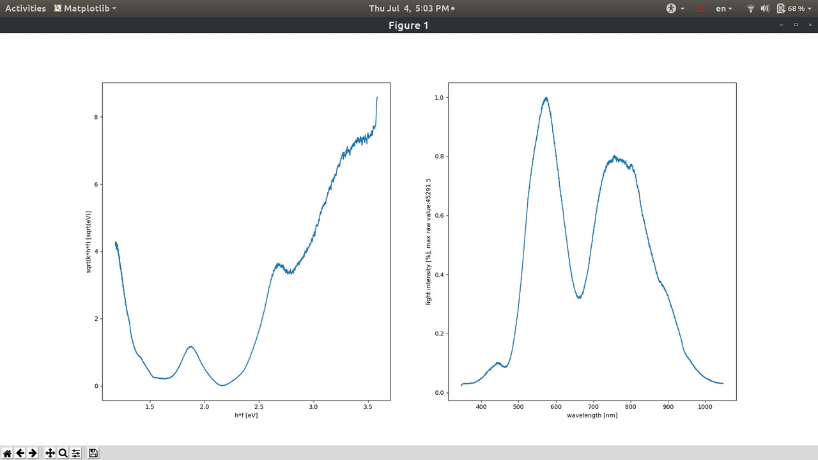The image size is (818, 460).
Task: Click the Figure 1 title bar text
Action: 408,26
